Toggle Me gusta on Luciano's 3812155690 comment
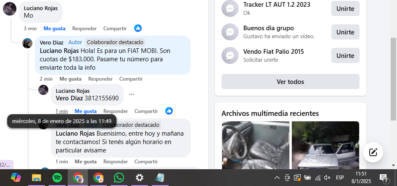This screenshot has height=186, width=397. [x=85, y=111]
